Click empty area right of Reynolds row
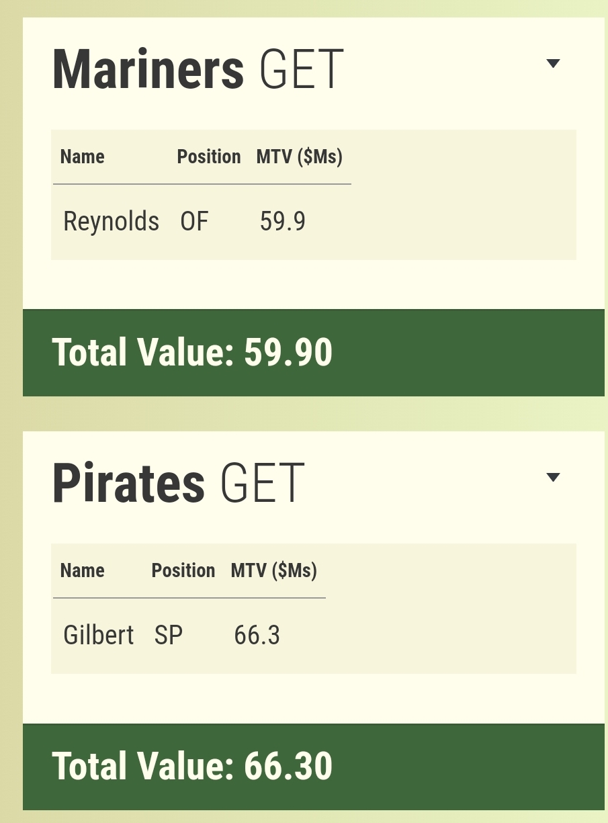Screen dimensions: 608x823 click(x=464, y=221)
